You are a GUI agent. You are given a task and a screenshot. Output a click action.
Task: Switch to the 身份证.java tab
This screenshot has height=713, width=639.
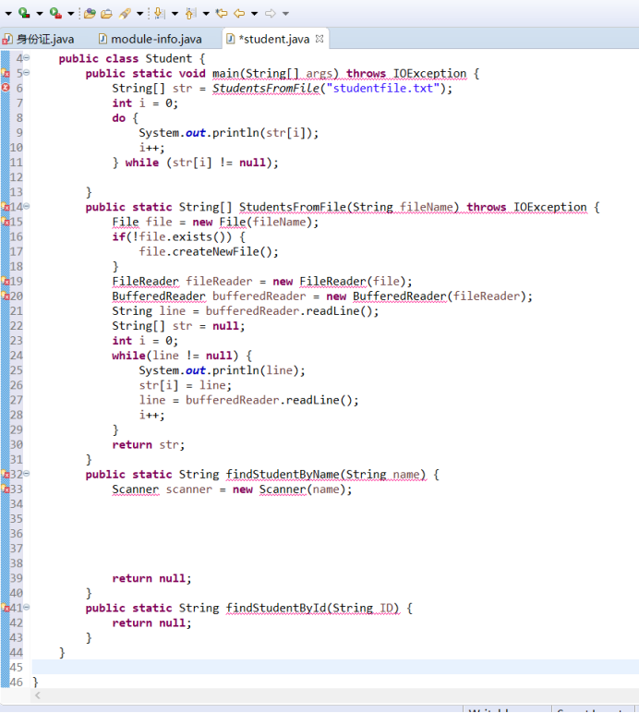pyautogui.click(x=39, y=39)
